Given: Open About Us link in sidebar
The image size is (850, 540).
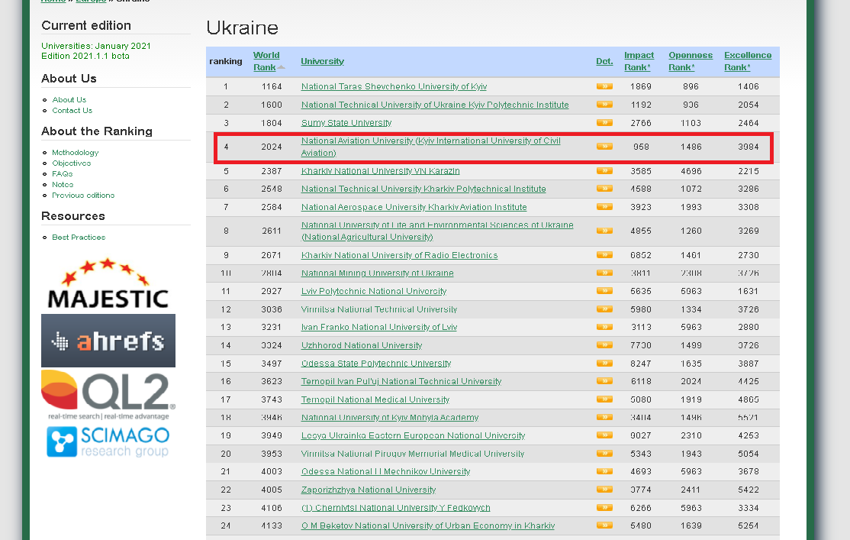Looking at the screenshot, I should point(69,100).
